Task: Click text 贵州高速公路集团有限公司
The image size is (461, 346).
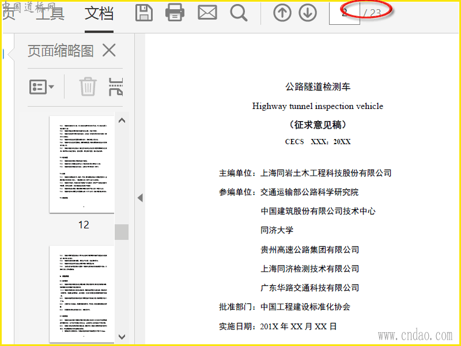Action: tap(309, 250)
